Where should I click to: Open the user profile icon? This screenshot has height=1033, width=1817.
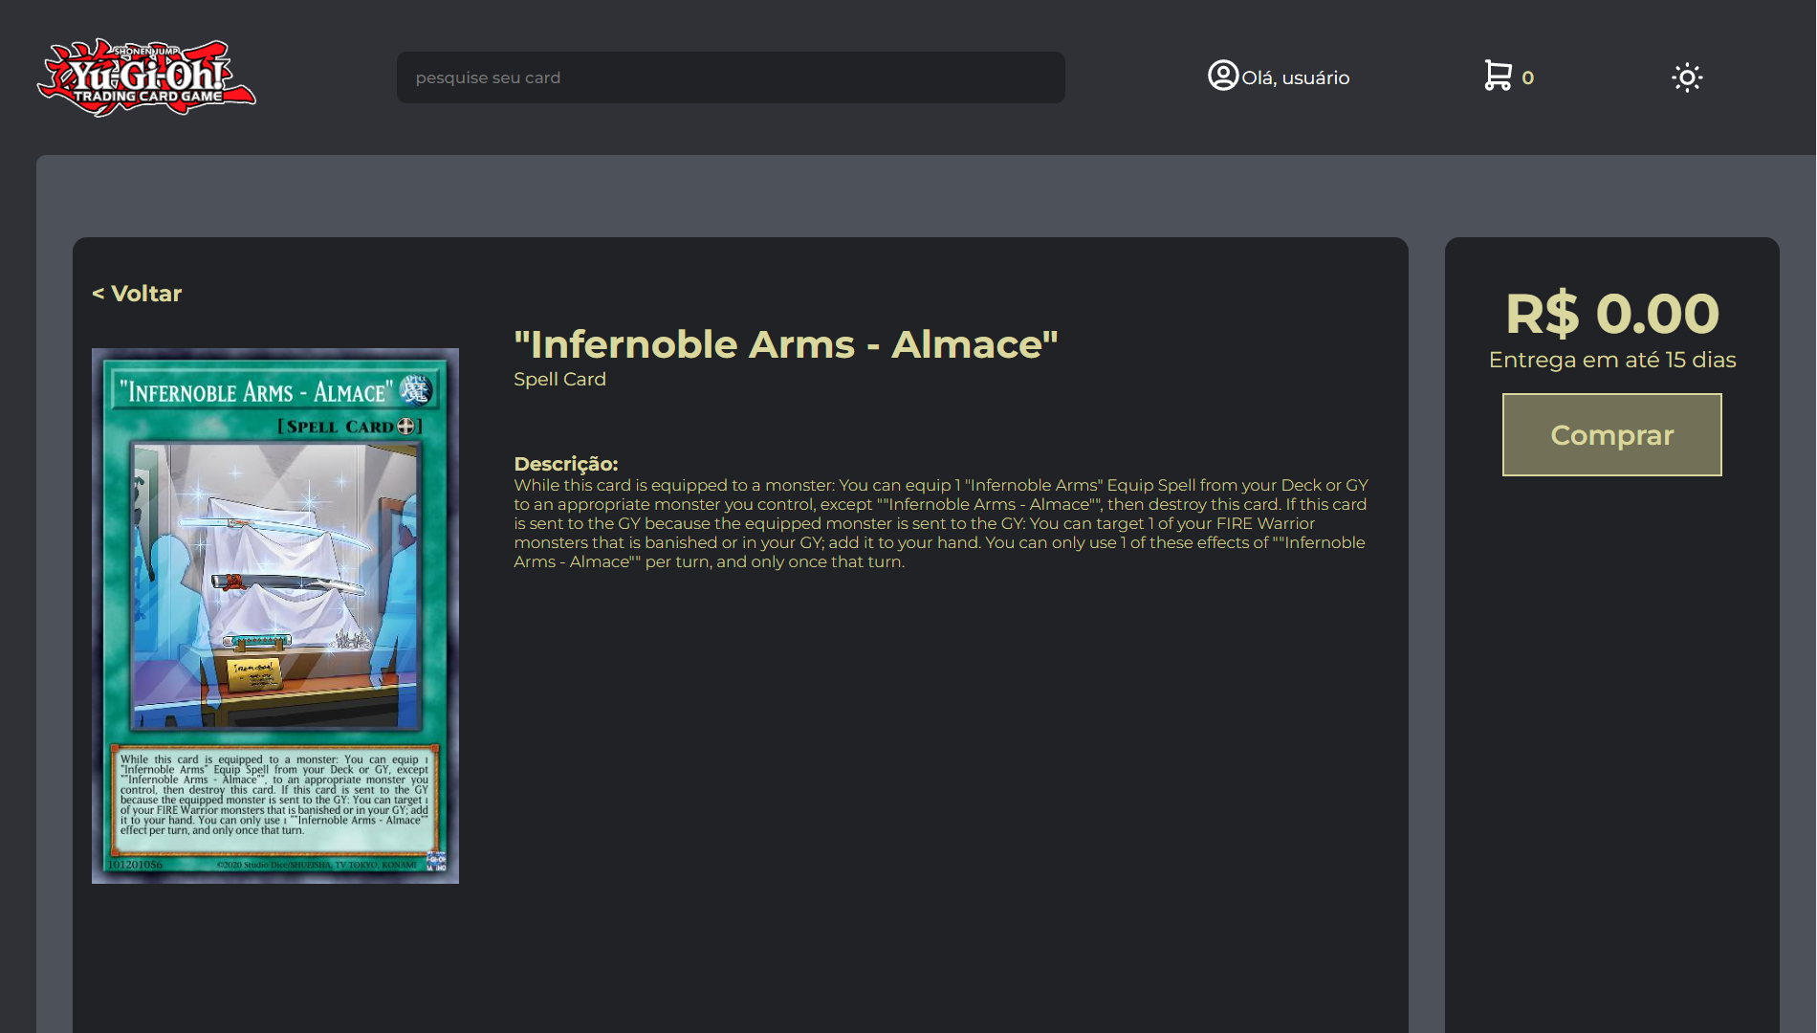[x=1223, y=75]
